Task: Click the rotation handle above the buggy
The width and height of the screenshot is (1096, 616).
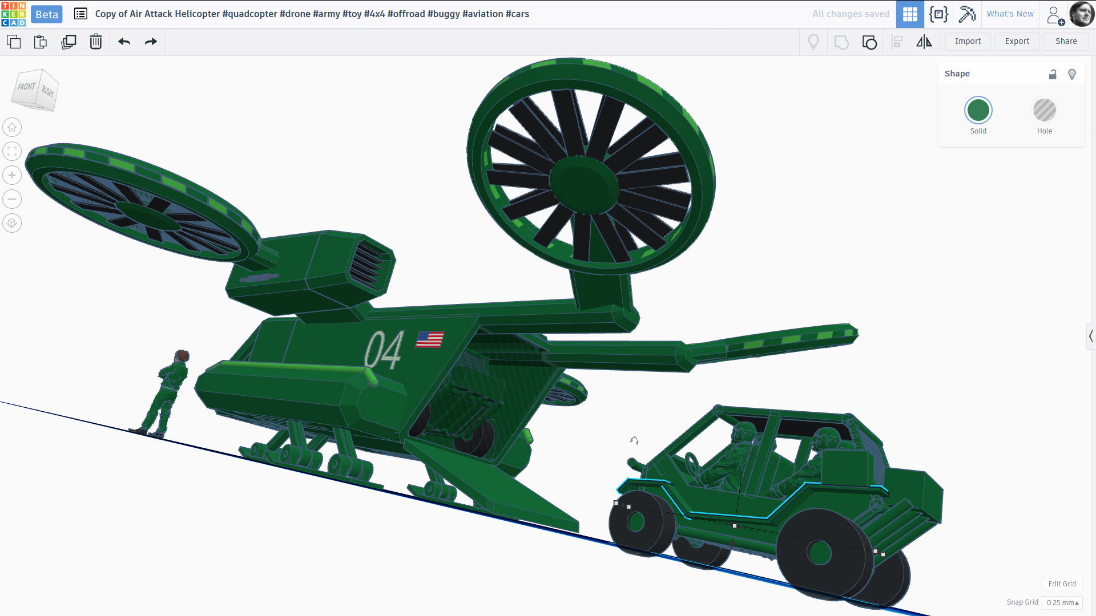Action: click(x=634, y=440)
